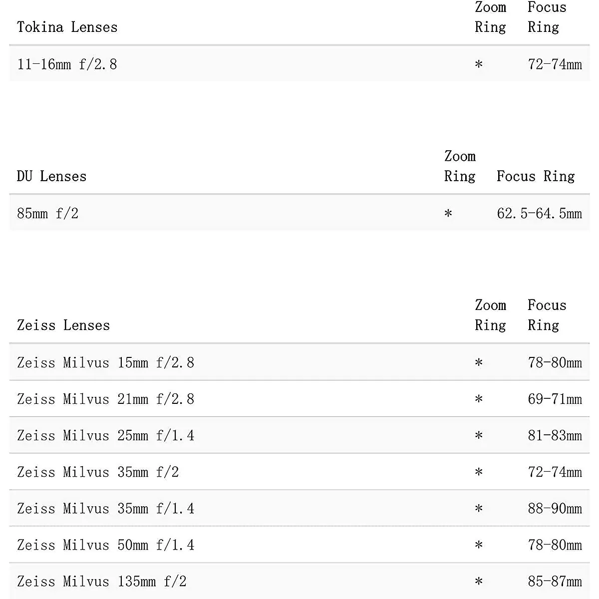Image resolution: width=599 pixels, height=599 pixels.
Task: Select the 11-16mm f/2.8 lens row
Action: click(67, 64)
